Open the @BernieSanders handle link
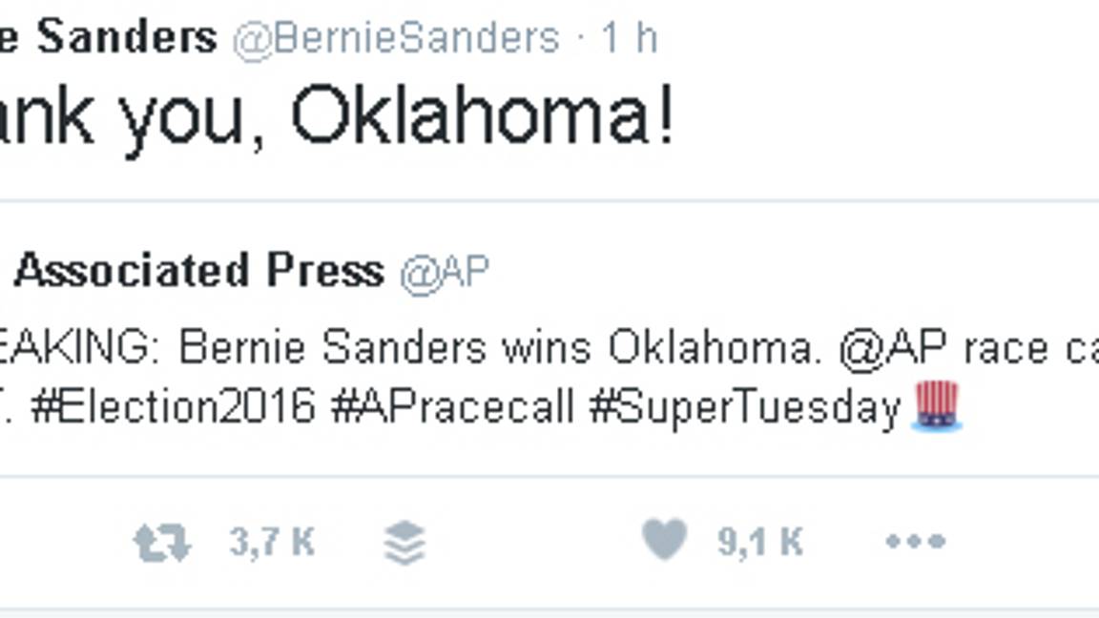Screen dimensions: 1099x618 [x=397, y=39]
